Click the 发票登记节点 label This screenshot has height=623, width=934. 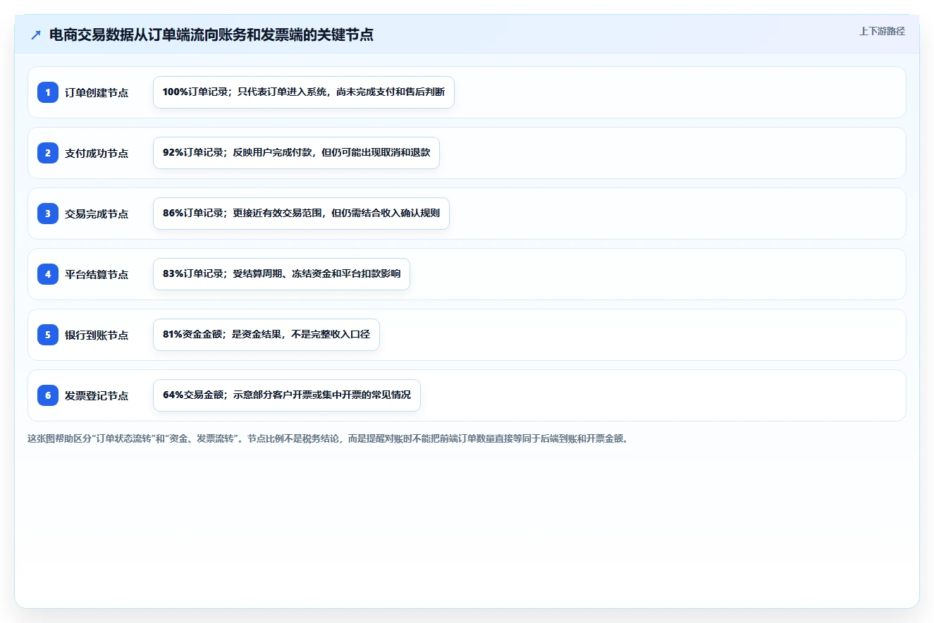(x=97, y=395)
